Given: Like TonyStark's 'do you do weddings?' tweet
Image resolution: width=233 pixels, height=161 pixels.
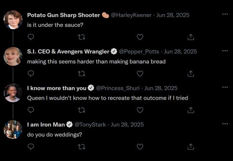Looking at the screenshot, I should point(140,147).
